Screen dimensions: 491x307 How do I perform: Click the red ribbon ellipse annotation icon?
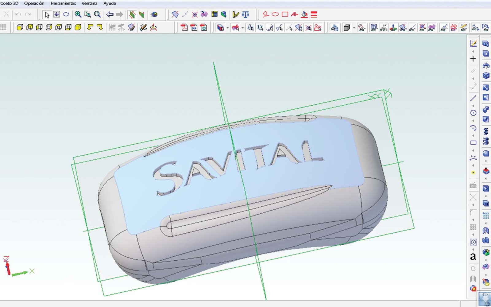(x=266, y=14)
